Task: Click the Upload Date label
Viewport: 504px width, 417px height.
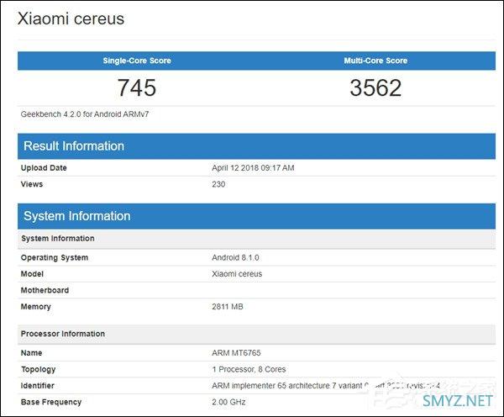Action: [44, 168]
